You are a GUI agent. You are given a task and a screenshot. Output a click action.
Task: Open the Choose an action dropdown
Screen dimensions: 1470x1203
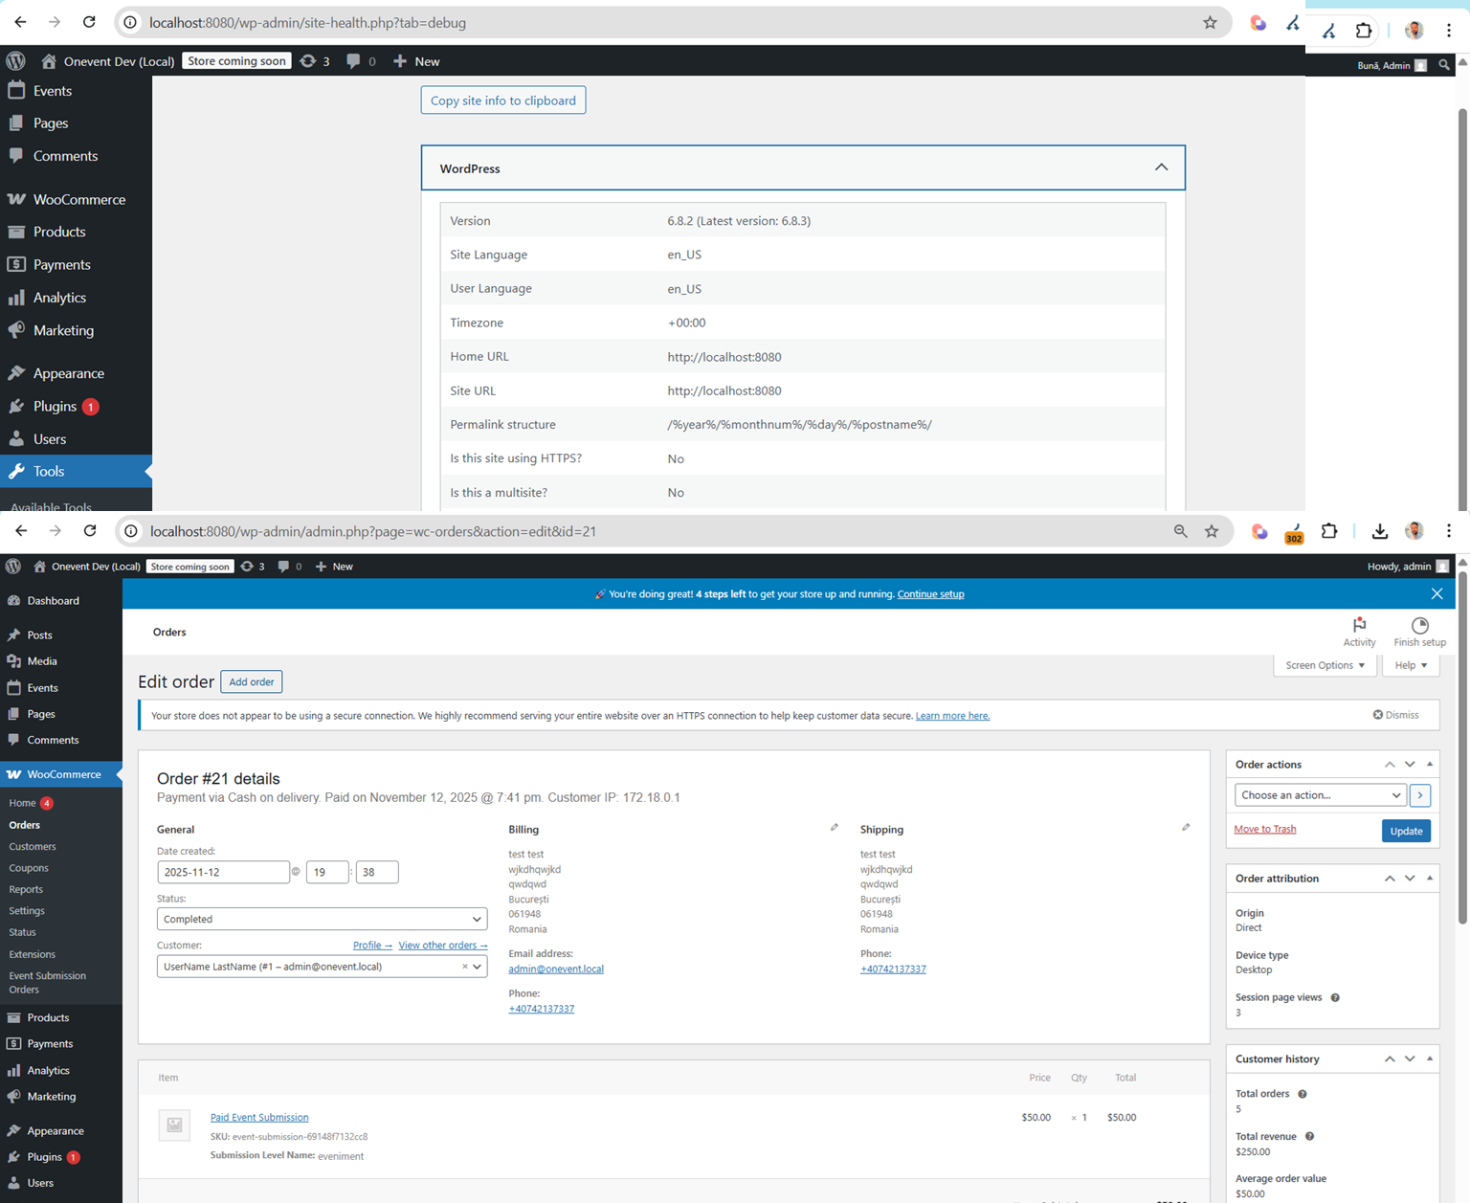tap(1320, 795)
